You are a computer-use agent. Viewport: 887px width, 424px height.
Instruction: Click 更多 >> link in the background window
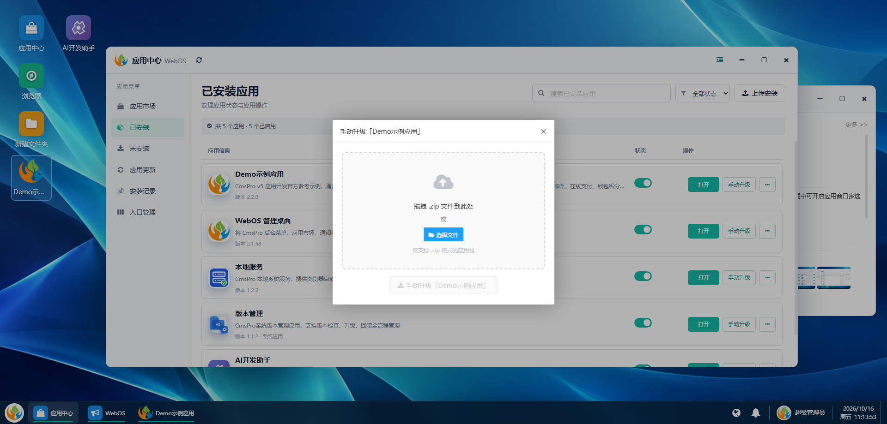856,125
